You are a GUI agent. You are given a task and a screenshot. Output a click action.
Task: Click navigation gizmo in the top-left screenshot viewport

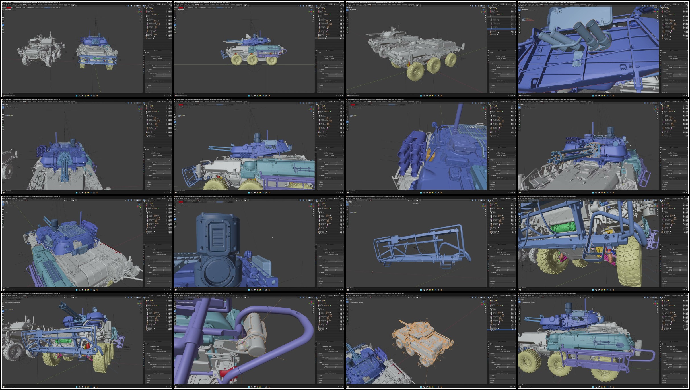click(139, 12)
